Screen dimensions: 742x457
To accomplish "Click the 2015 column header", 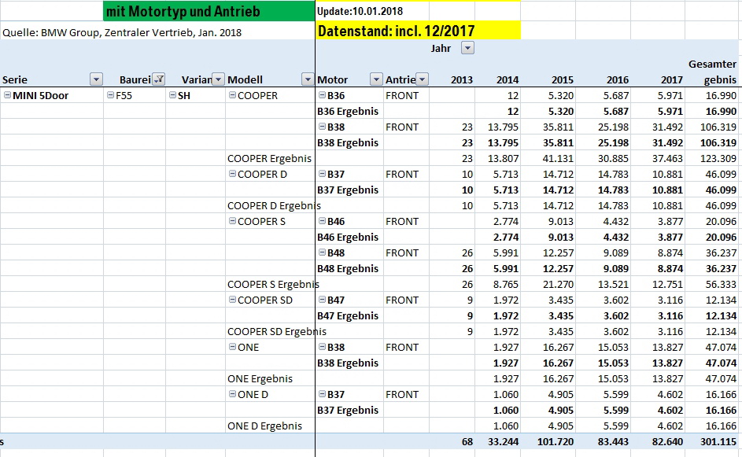I will click(x=562, y=80).
